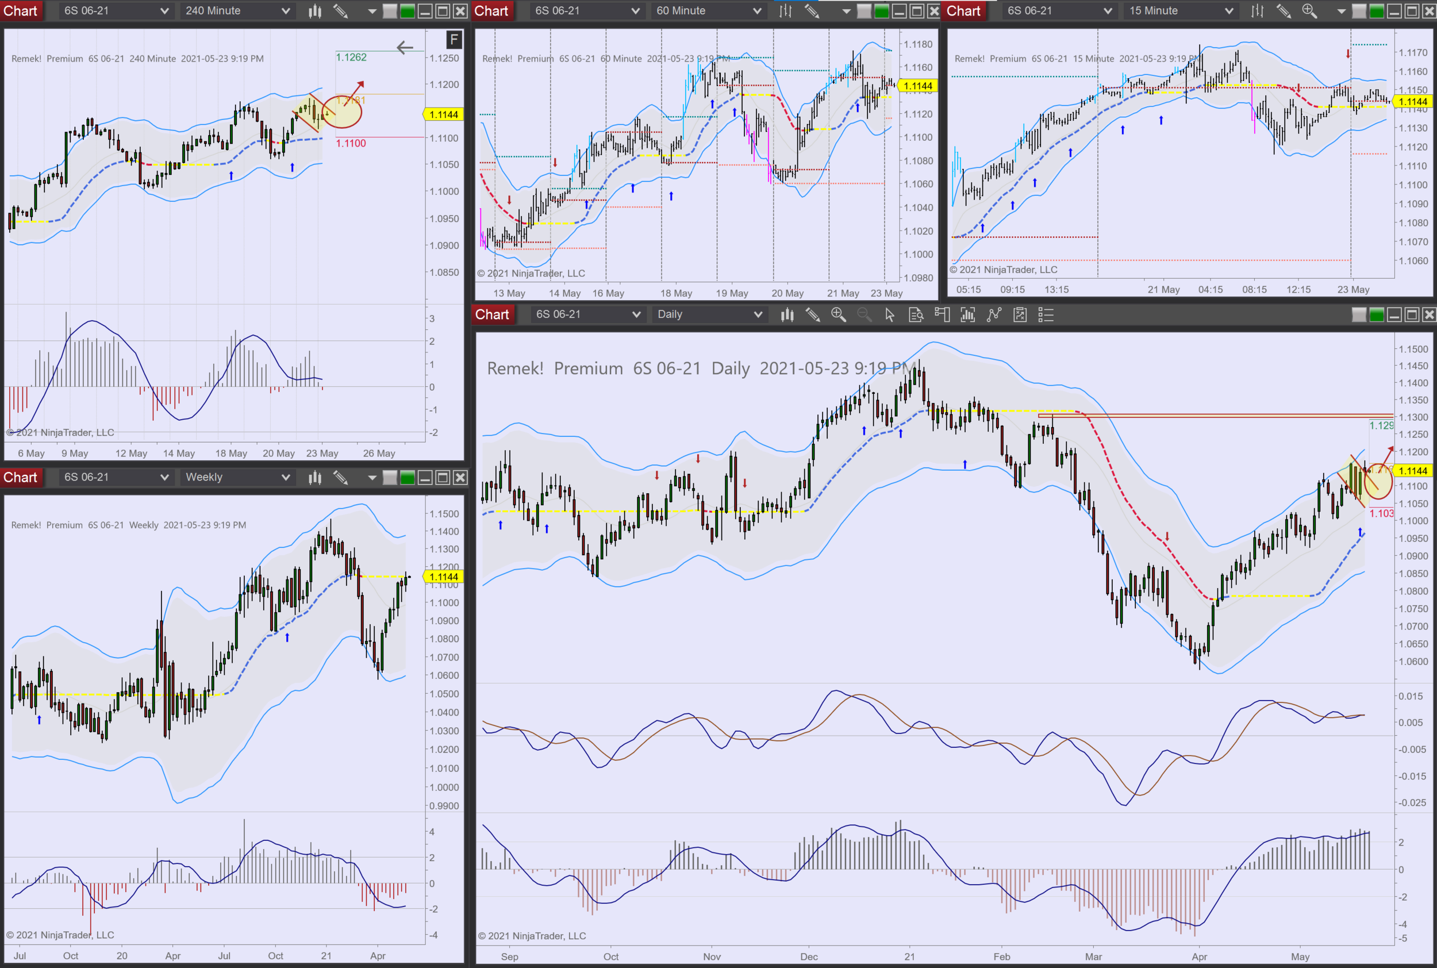Select cursor pointer tool in Daily chart

tap(889, 314)
